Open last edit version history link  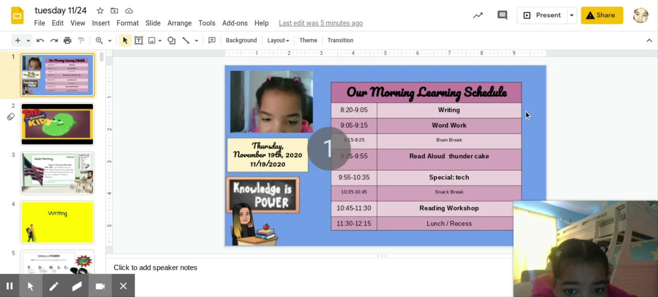pos(321,23)
